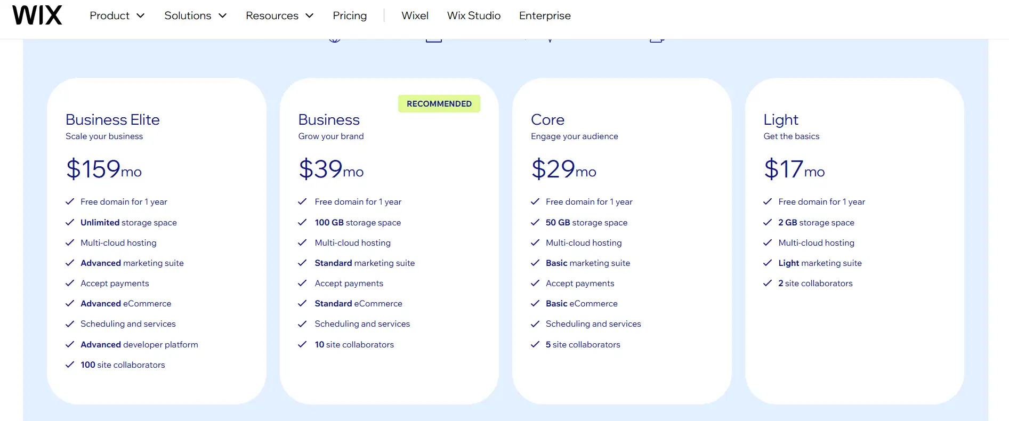
Task: Click '10 site collaborators' feature
Action: [x=354, y=344]
